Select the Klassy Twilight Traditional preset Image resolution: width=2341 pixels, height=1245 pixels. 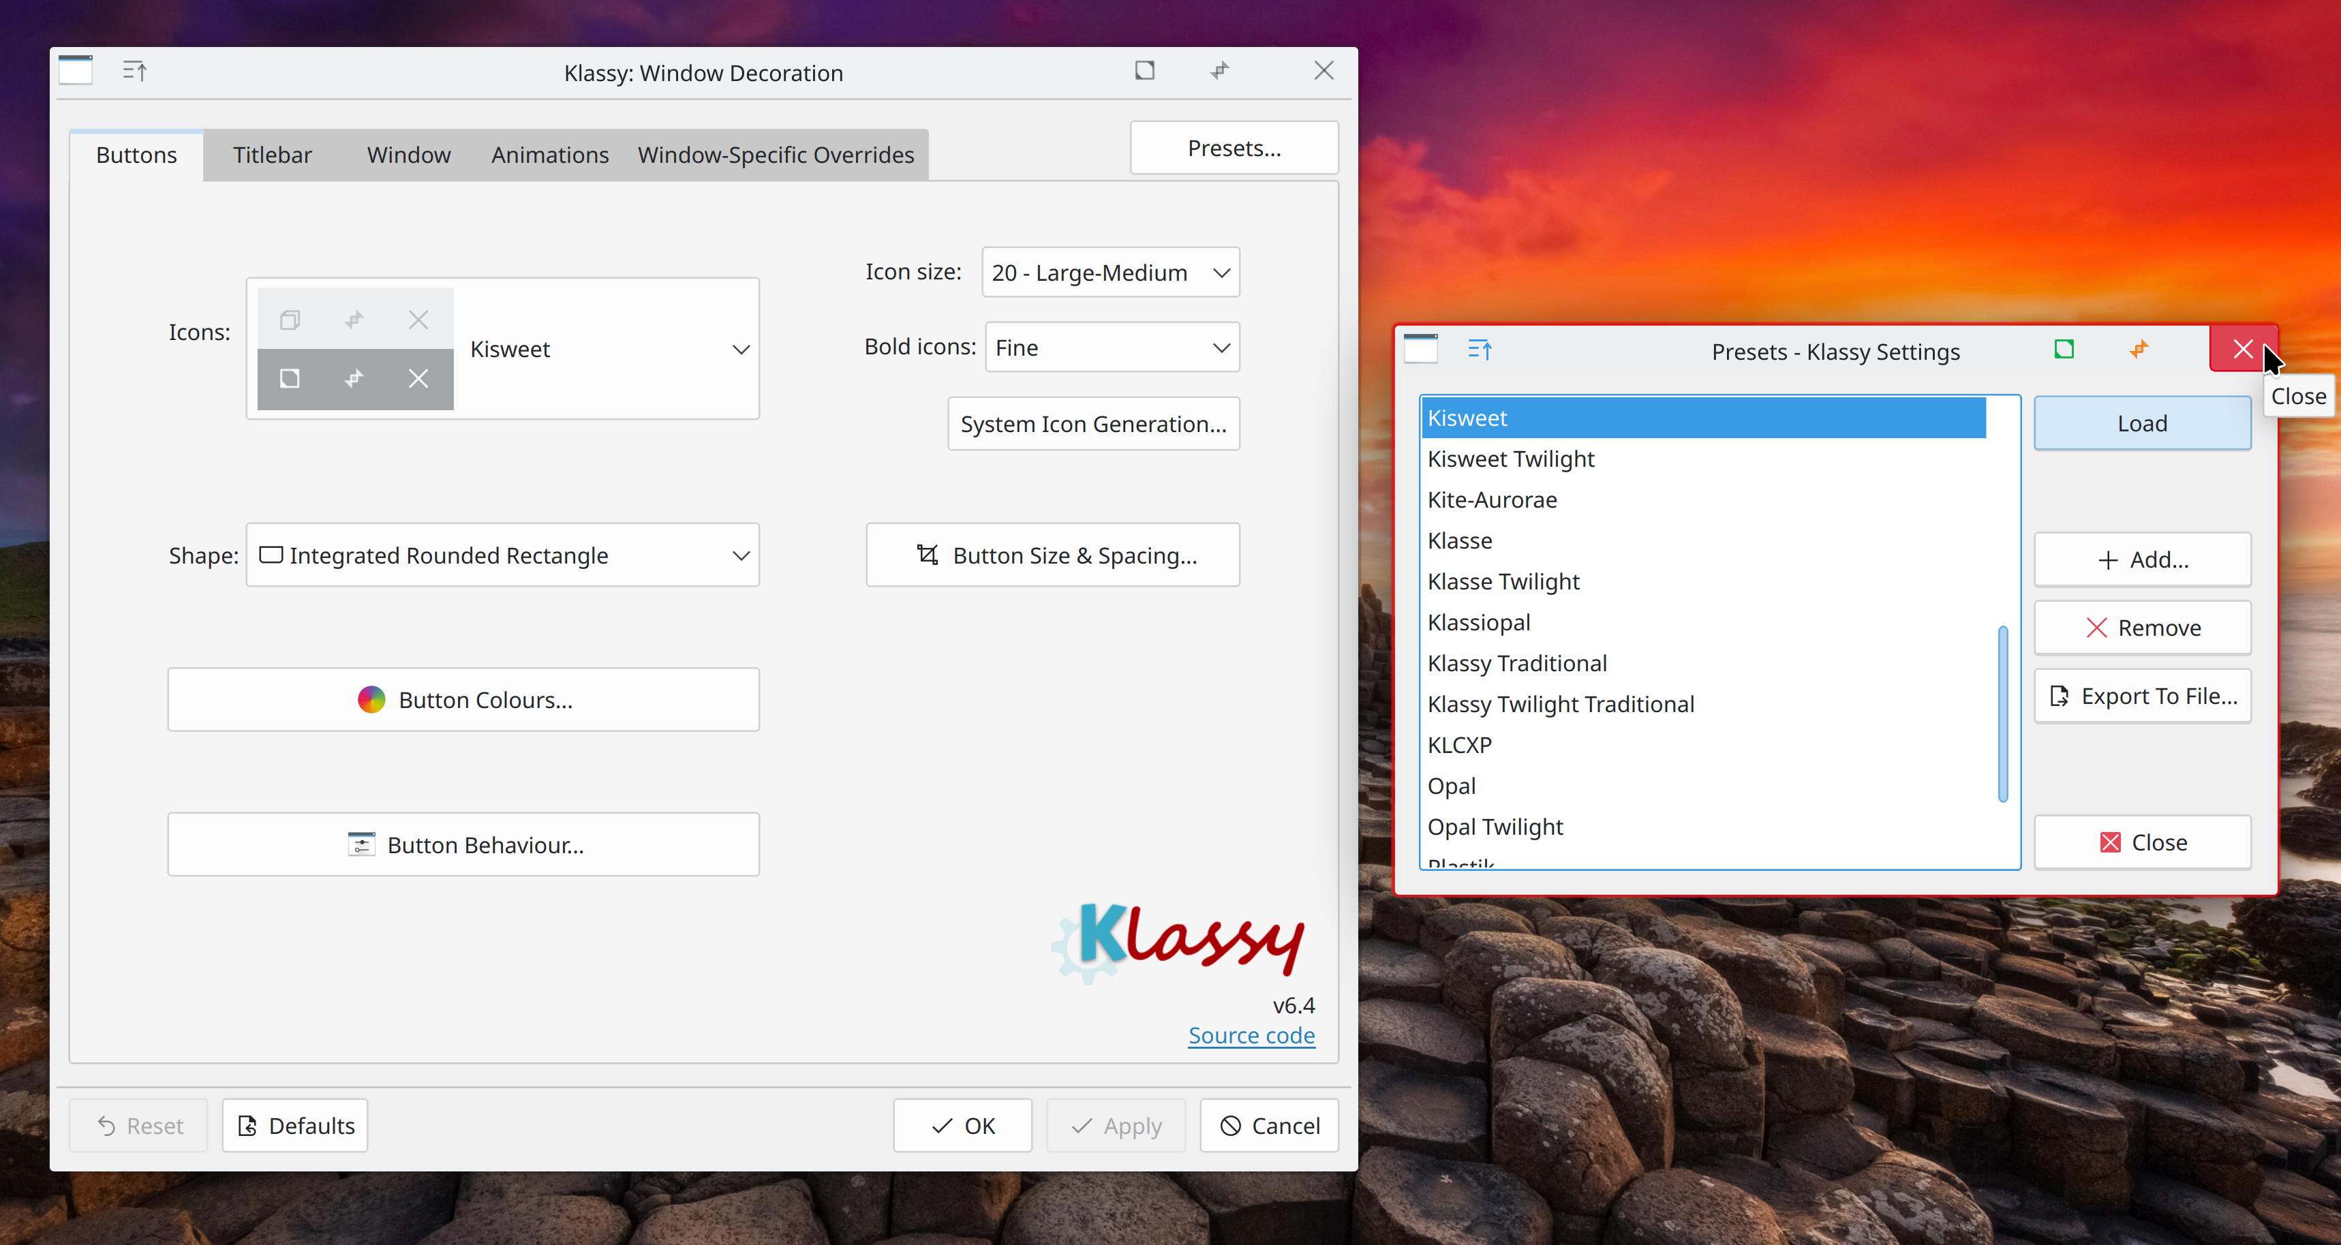1703,705
